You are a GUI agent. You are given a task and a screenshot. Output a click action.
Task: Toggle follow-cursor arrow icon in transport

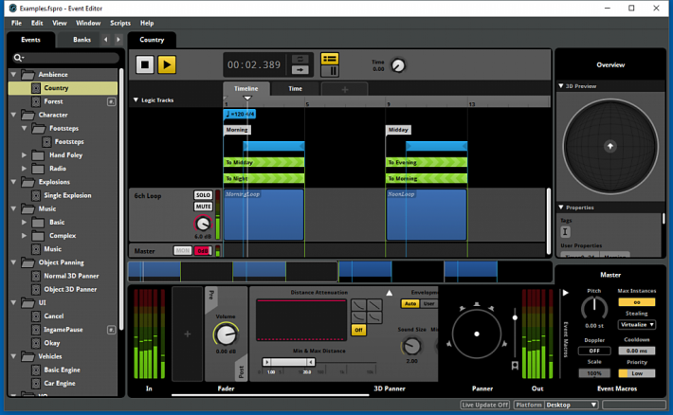[x=300, y=69]
